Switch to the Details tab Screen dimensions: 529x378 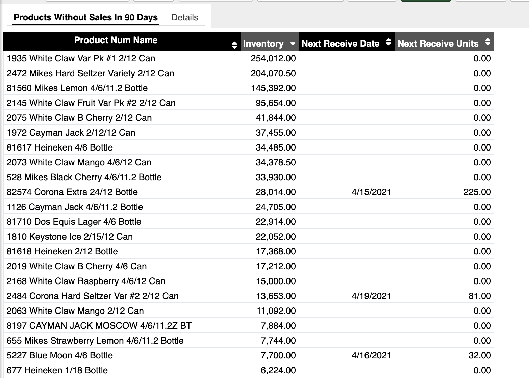tap(185, 17)
